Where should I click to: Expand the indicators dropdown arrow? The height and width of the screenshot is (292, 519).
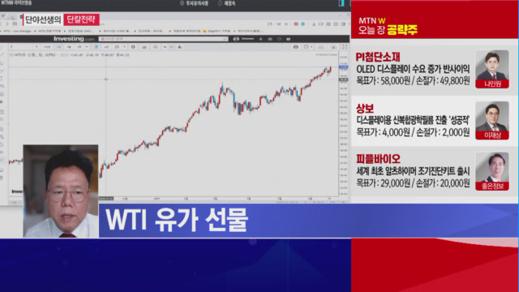124,47
